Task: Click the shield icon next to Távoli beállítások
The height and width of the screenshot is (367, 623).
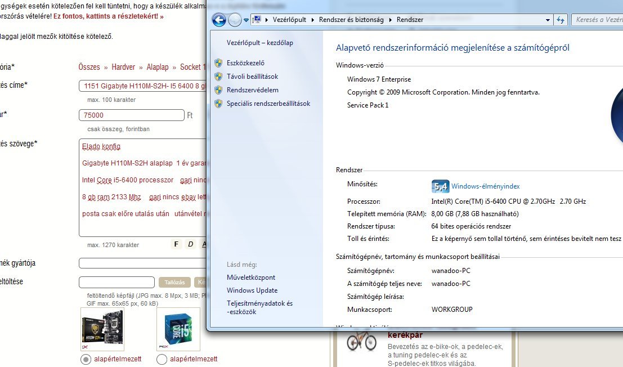Action: (218, 76)
